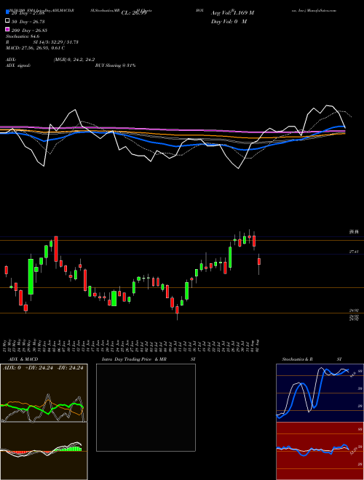Select the 'Avg Vol: 1.169 M' text
The image size is (364, 480).
[232, 13]
